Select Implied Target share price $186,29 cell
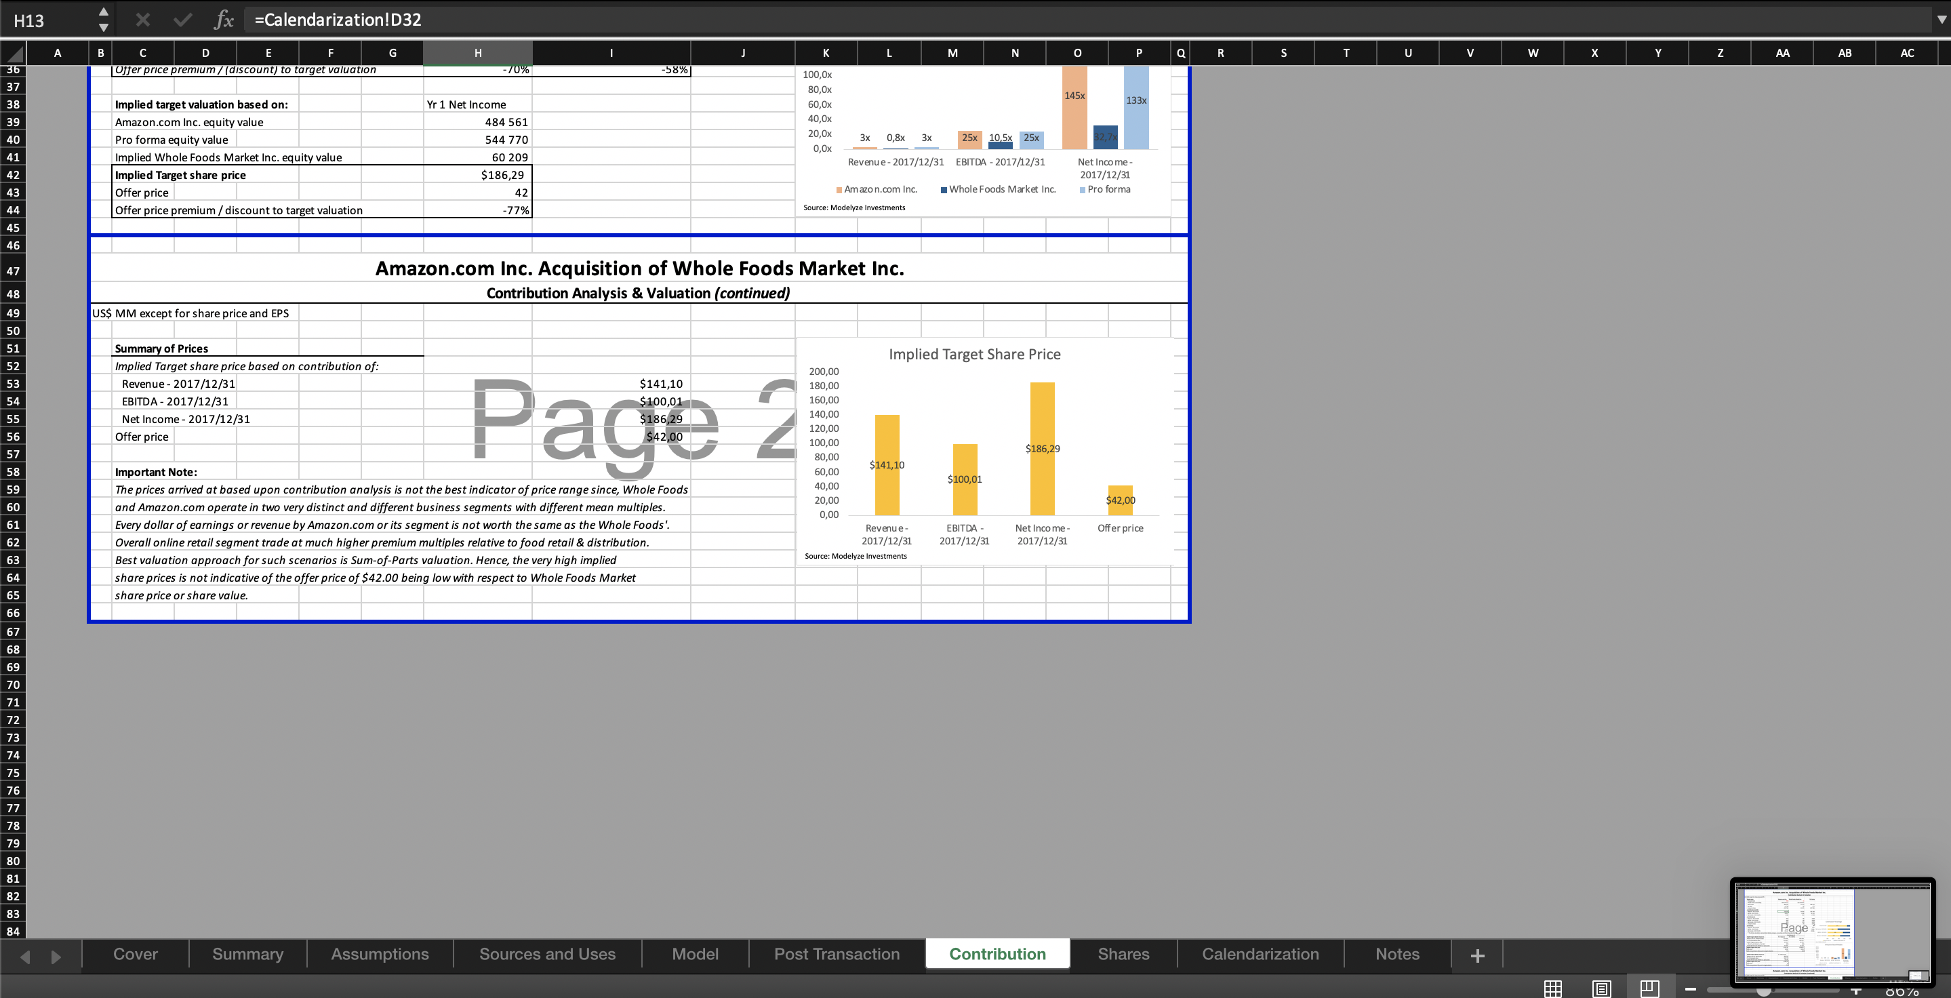Screen dimensions: 1951x998 coord(478,174)
